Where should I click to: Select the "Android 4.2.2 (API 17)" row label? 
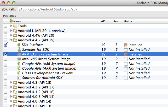coord(36,87)
